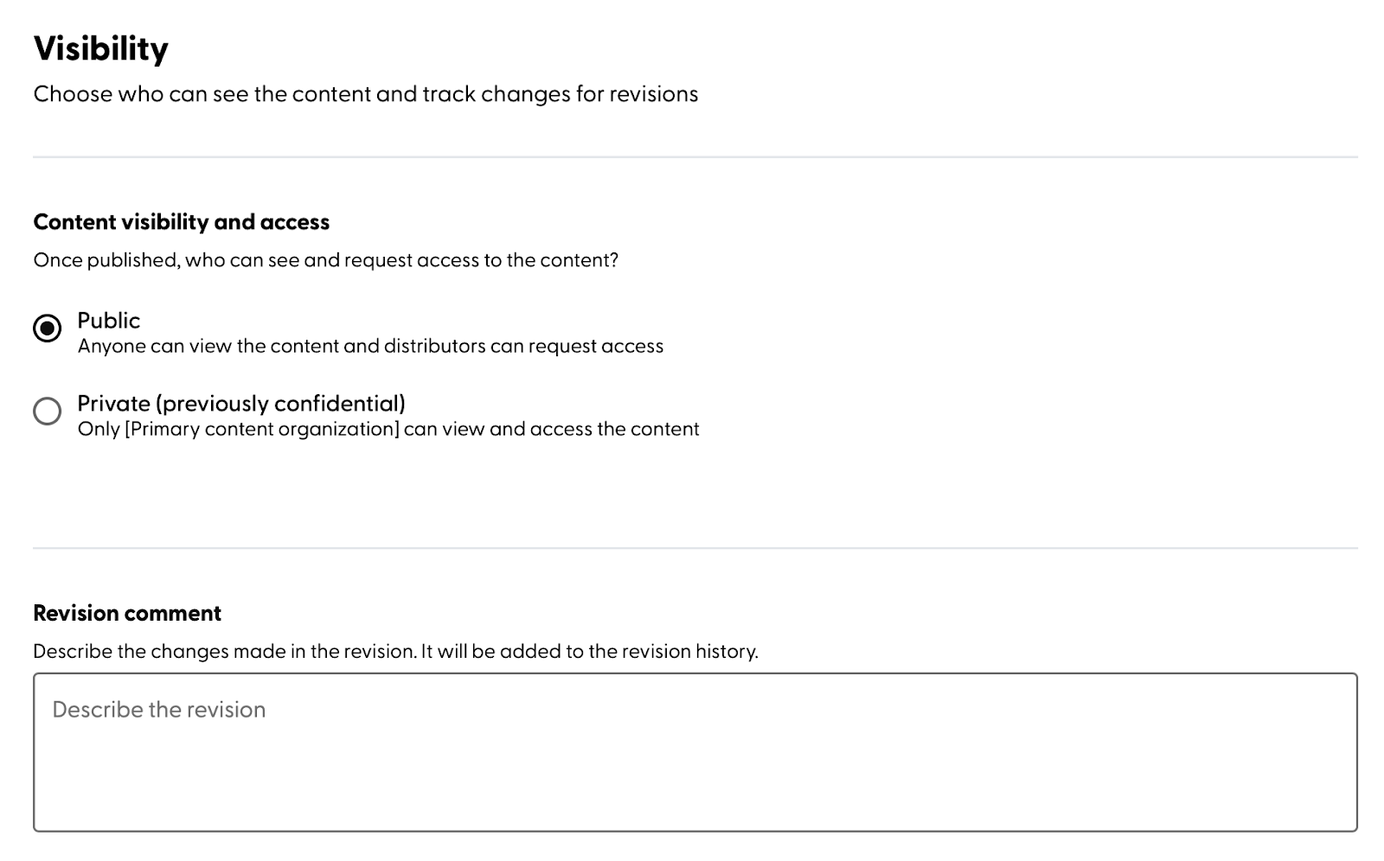Click the 'Private (previously confidential)' label

(241, 404)
